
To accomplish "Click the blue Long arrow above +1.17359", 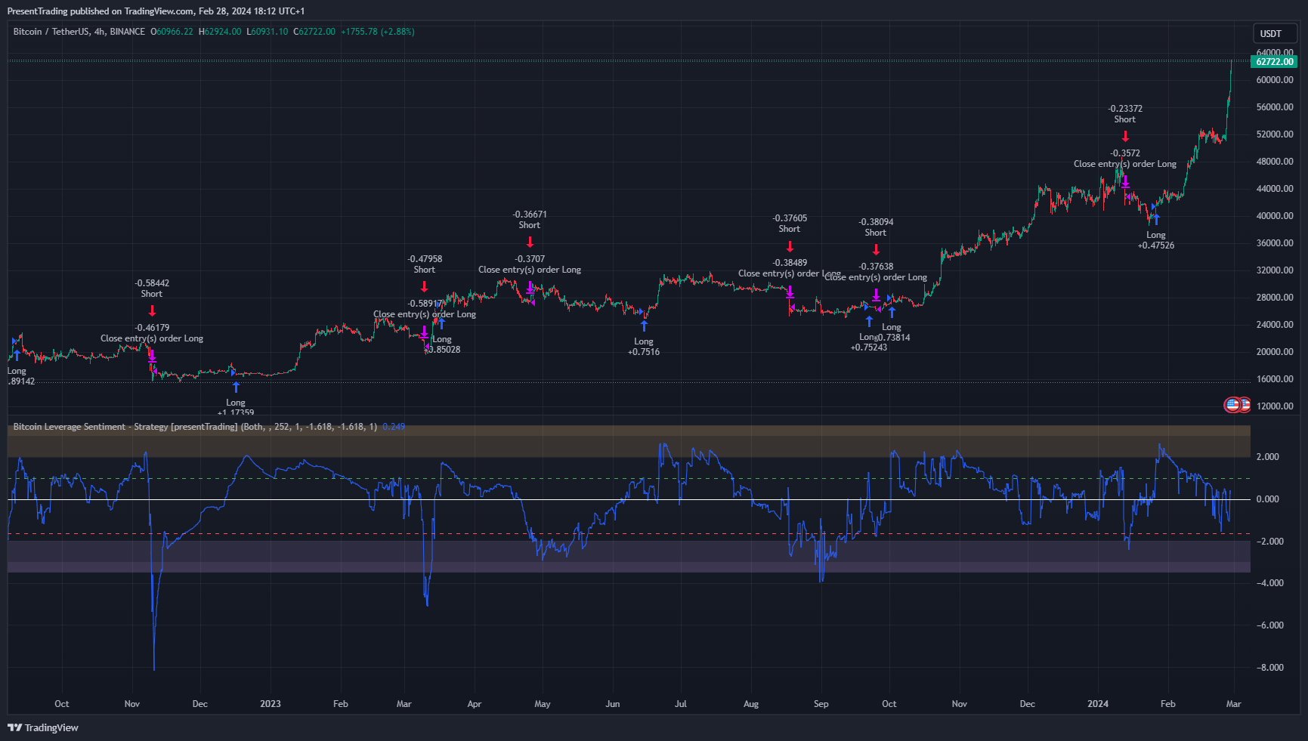I will pyautogui.click(x=236, y=387).
